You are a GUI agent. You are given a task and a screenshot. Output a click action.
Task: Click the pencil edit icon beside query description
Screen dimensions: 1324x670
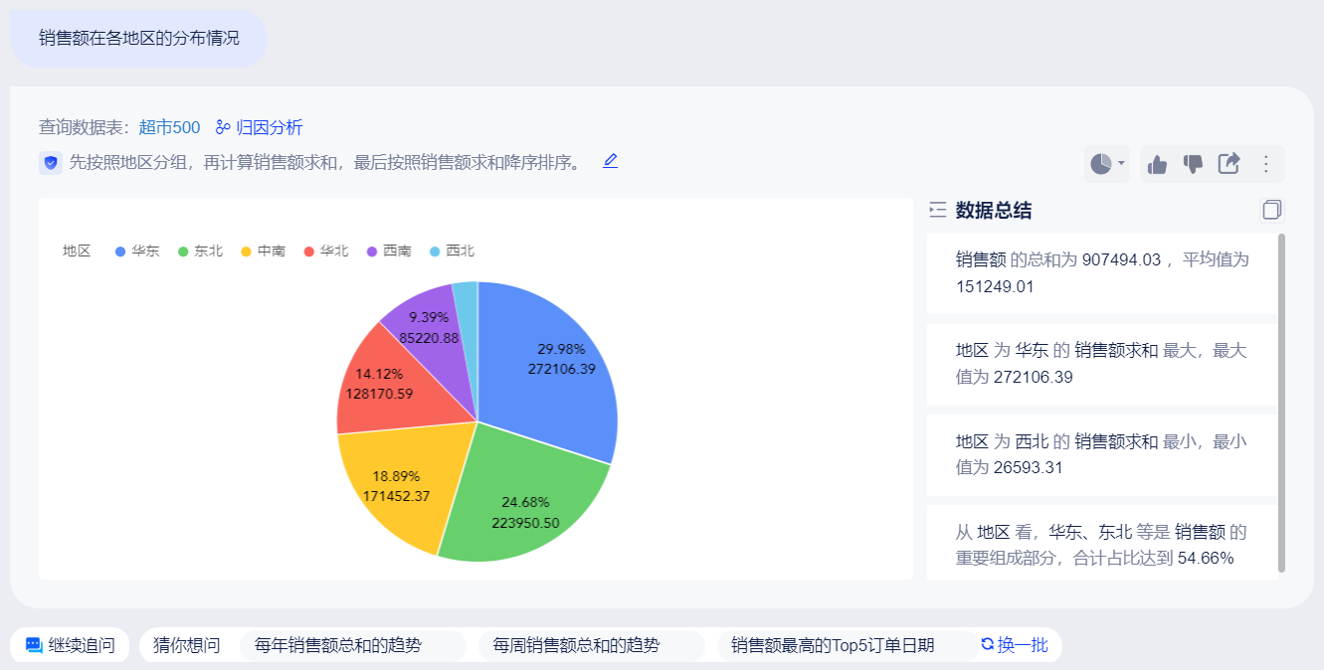pos(611,161)
